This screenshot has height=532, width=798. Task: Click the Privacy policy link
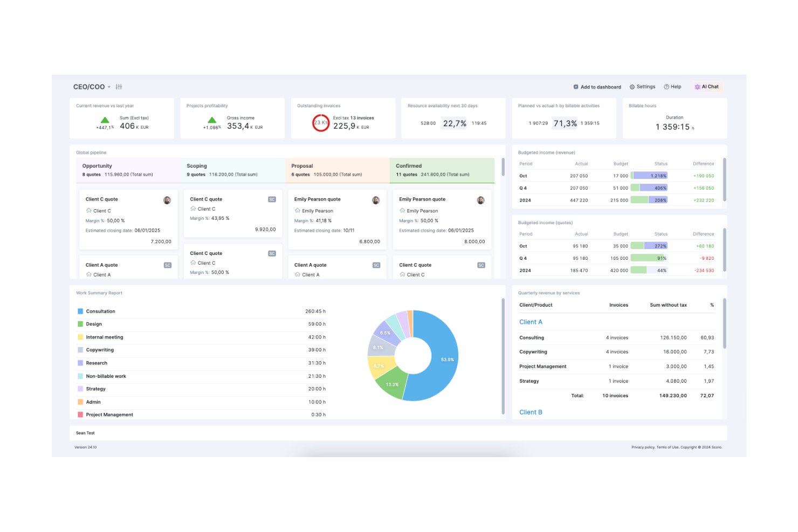pyautogui.click(x=642, y=447)
